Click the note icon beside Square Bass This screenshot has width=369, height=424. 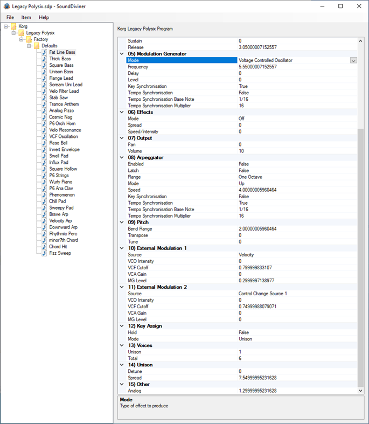click(x=44, y=65)
